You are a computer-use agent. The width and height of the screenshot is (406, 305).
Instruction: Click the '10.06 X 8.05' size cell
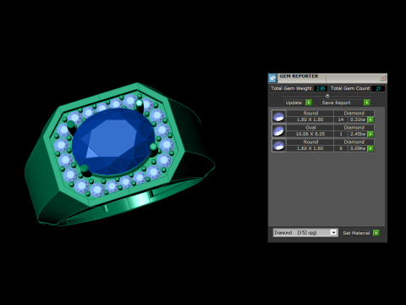[310, 134]
